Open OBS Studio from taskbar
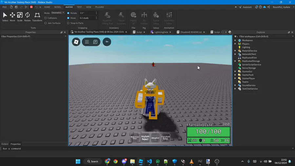The width and height of the screenshot is (295, 166). 217,161
